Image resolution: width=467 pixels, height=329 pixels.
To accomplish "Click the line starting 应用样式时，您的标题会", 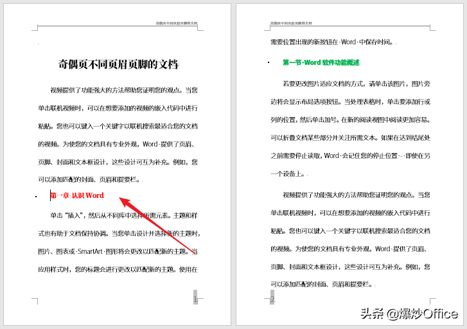I will coord(118,269).
